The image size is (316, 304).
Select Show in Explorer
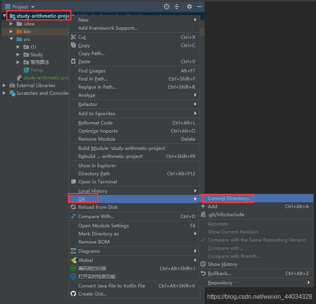pos(134,165)
